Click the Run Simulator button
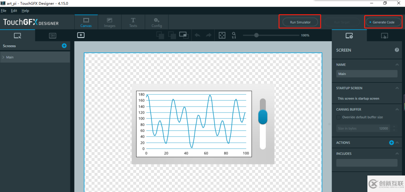 pos(300,22)
